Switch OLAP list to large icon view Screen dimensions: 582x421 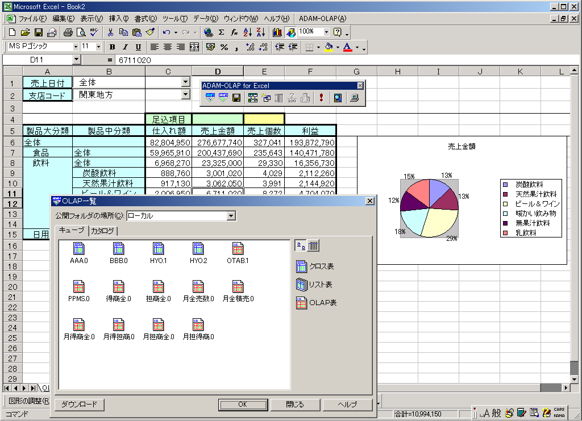(x=300, y=245)
